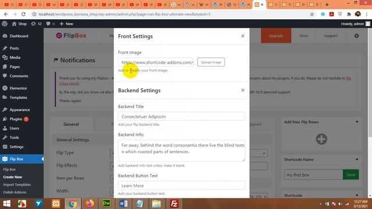Open the browser extensions puzzle icon
The image size is (372, 209).
pos(349,14)
